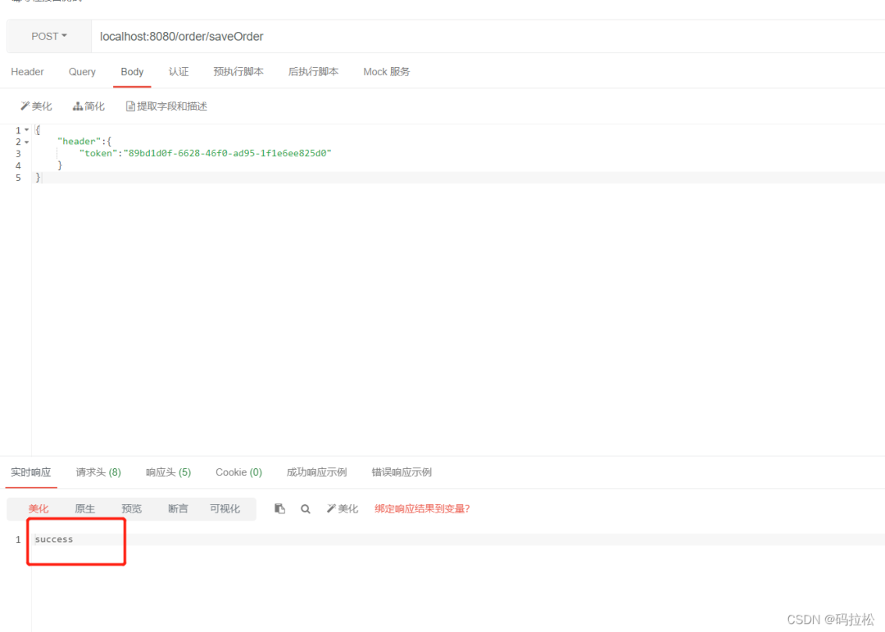The width and height of the screenshot is (885, 632).
Task: Click the request body 美化 beautify button
Action: [x=36, y=106]
